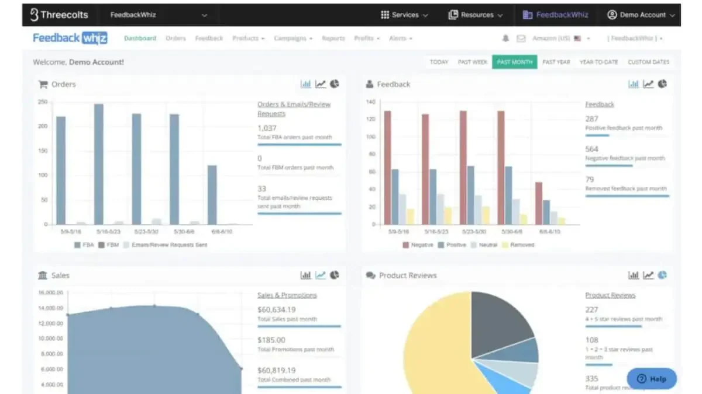702x394 pixels.
Task: Open the Demo Account menu
Action: coord(641,15)
